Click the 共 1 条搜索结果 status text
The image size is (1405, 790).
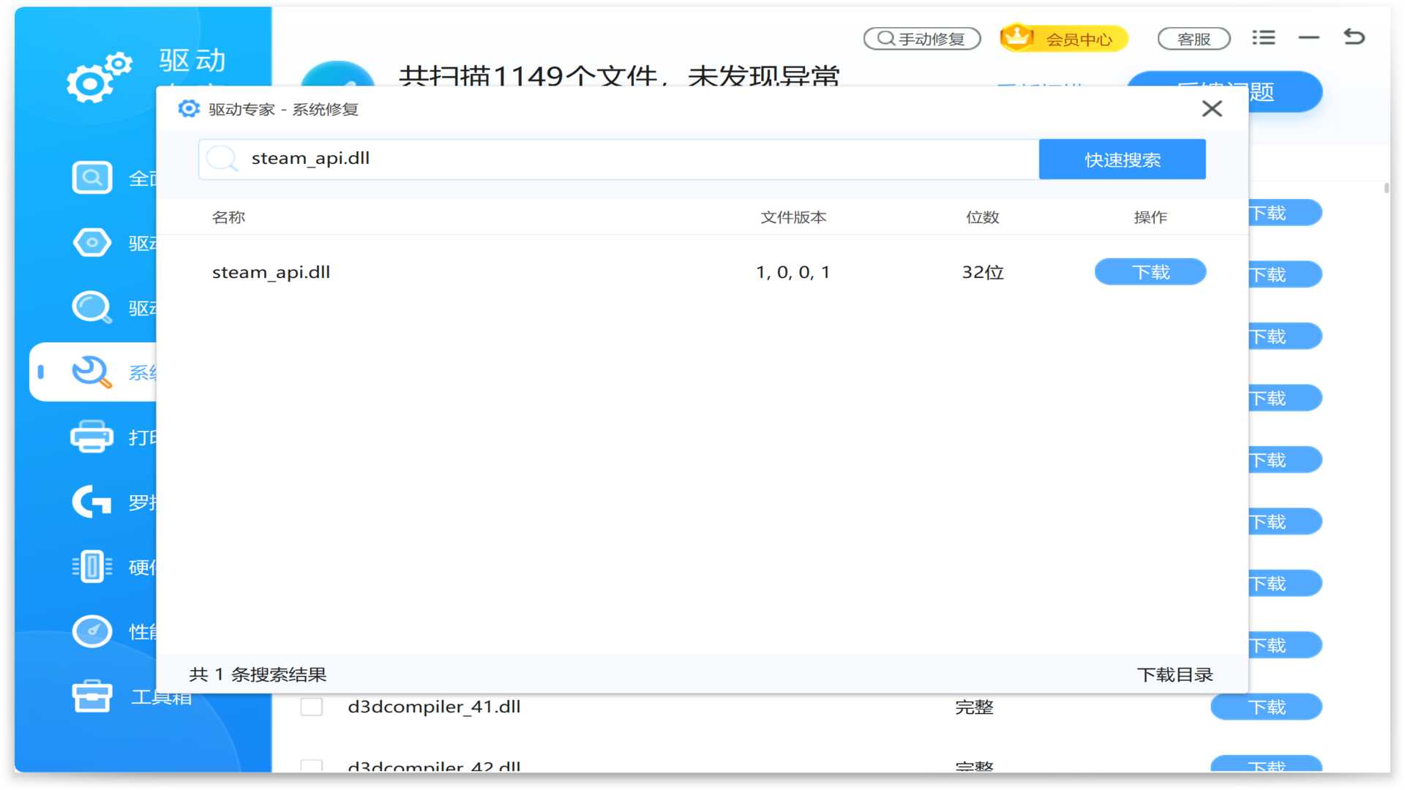(x=258, y=674)
